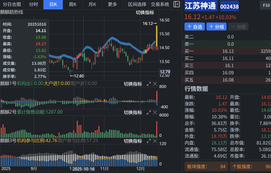Click the stock code 002438
The width and height of the screenshot is (271, 173).
click(229, 7)
